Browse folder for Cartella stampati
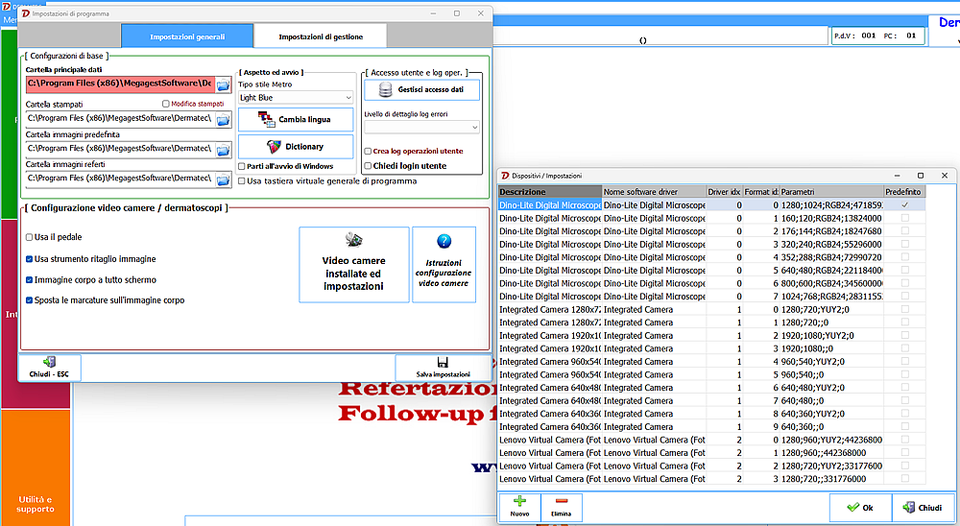The width and height of the screenshot is (960, 526). pyautogui.click(x=223, y=119)
